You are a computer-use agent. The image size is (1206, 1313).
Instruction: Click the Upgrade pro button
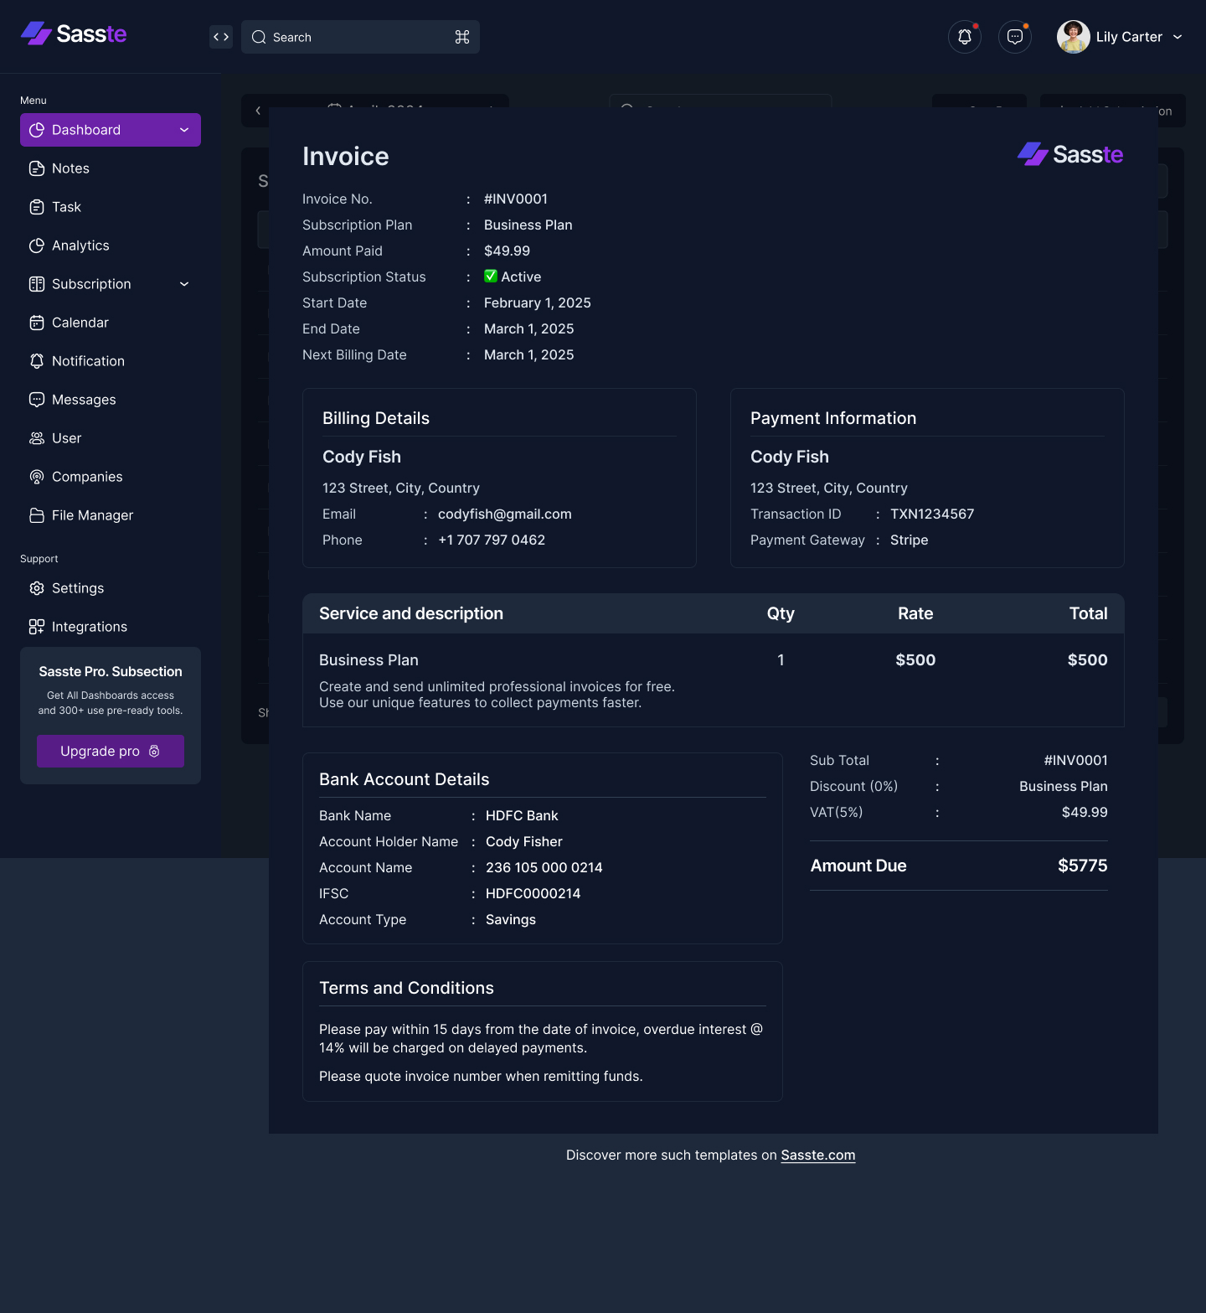[110, 751]
